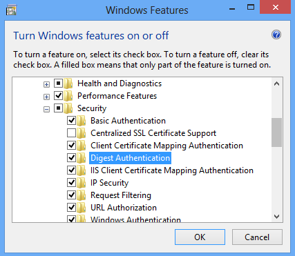Uncheck the Digest Authentication checkbox
295x256 pixels.
(x=71, y=158)
